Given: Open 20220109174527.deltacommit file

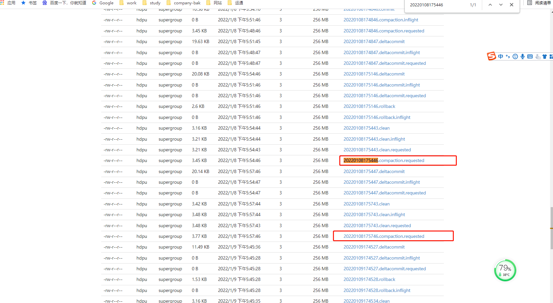Looking at the screenshot, I should [x=374, y=247].
